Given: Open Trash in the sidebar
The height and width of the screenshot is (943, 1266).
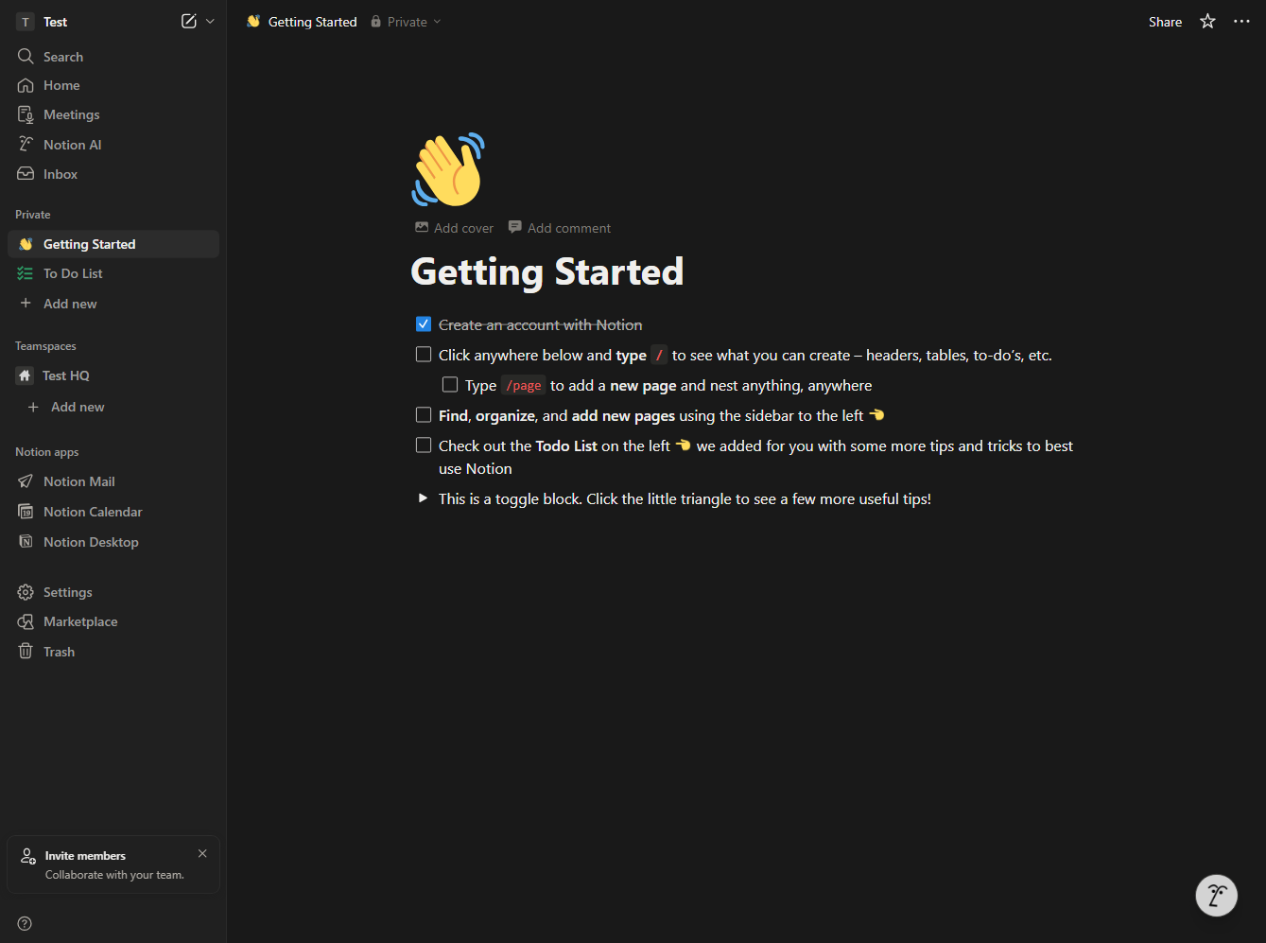Looking at the screenshot, I should pos(59,652).
